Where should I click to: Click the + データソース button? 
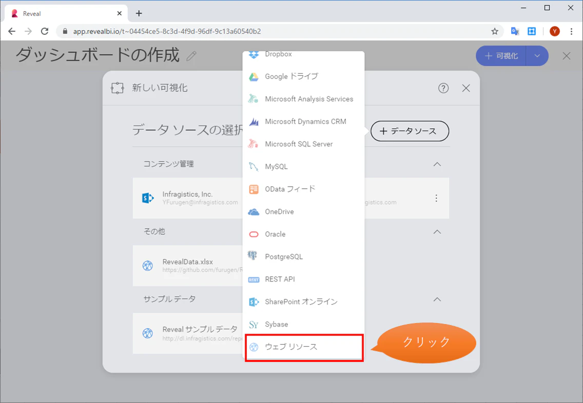[410, 131]
